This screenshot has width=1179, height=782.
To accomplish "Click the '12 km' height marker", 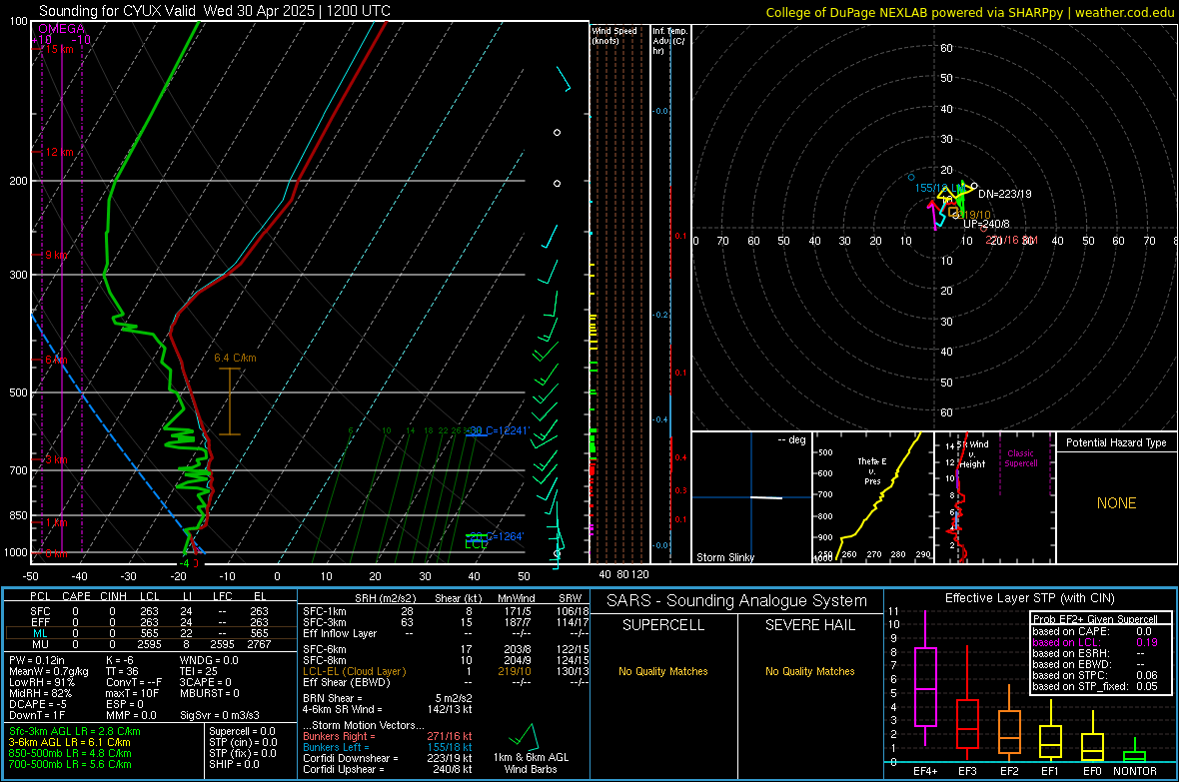I will [x=59, y=152].
